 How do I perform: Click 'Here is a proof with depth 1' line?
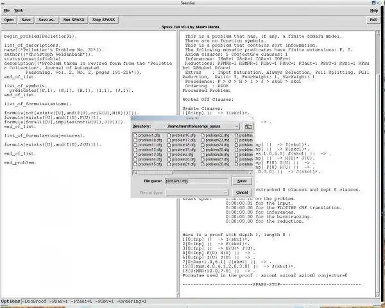point(236,235)
